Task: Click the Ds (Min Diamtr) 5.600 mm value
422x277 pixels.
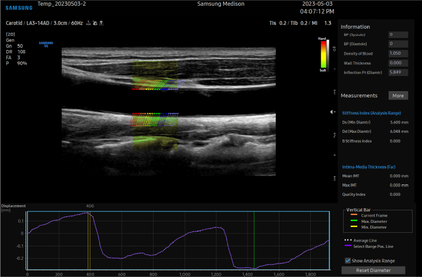Action: pyautogui.click(x=399, y=122)
